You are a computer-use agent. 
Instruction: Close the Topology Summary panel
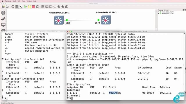tap(185, 10)
